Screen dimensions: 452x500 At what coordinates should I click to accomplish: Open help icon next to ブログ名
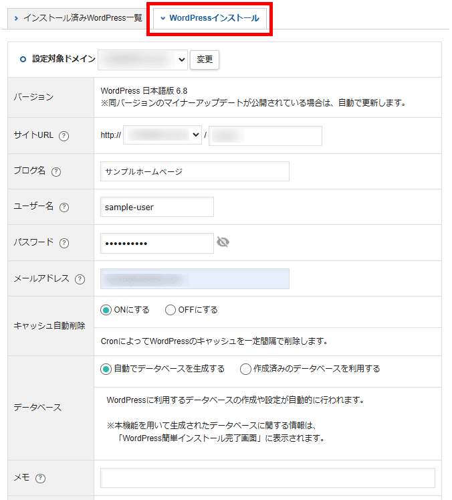point(56,172)
